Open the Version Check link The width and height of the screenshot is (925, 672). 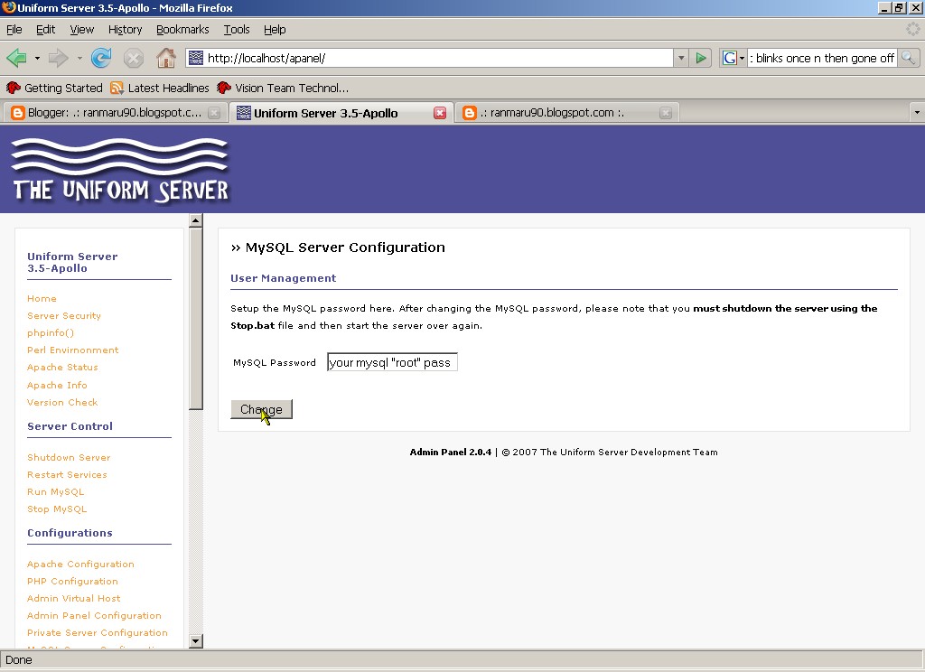pyautogui.click(x=62, y=402)
